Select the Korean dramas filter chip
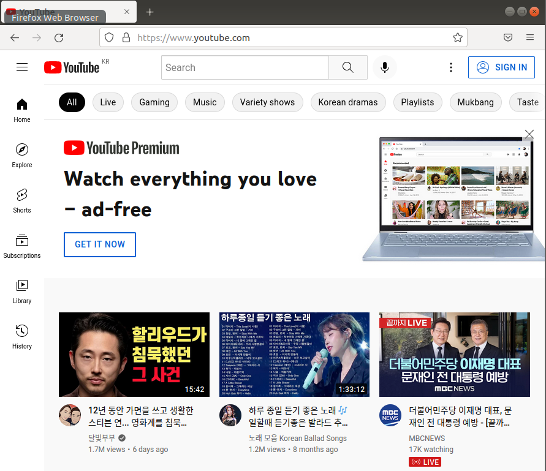The width and height of the screenshot is (546, 471). (348, 102)
